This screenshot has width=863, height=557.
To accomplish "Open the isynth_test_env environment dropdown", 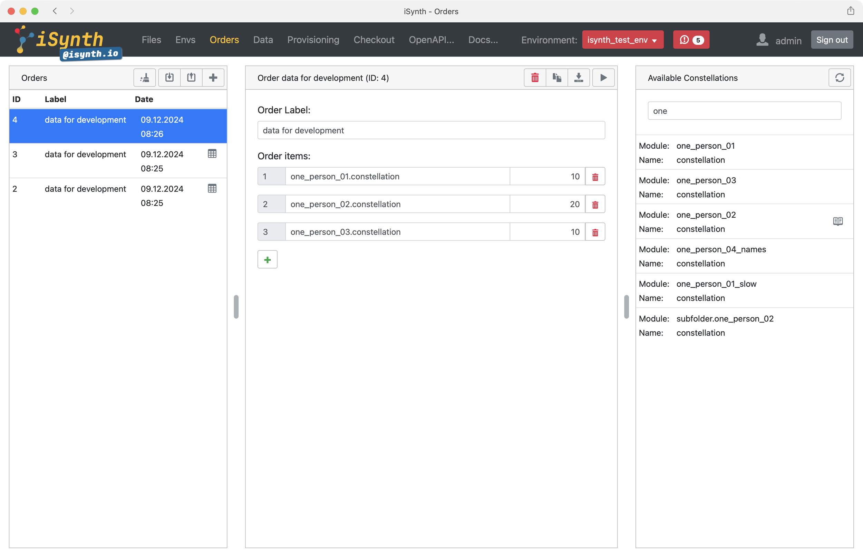I will (622, 40).
